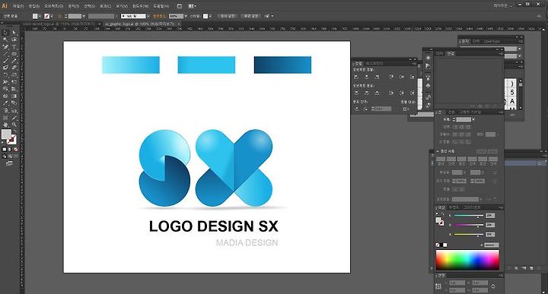Activate the Hand tool
The image size is (548, 294).
[x=5, y=125]
